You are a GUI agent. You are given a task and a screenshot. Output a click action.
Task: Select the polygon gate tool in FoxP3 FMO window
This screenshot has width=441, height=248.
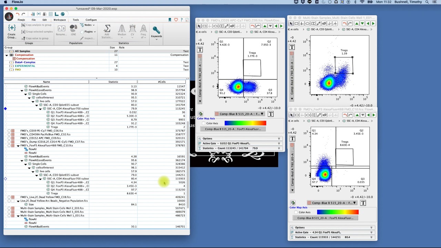pyautogui.click(x=313, y=115)
